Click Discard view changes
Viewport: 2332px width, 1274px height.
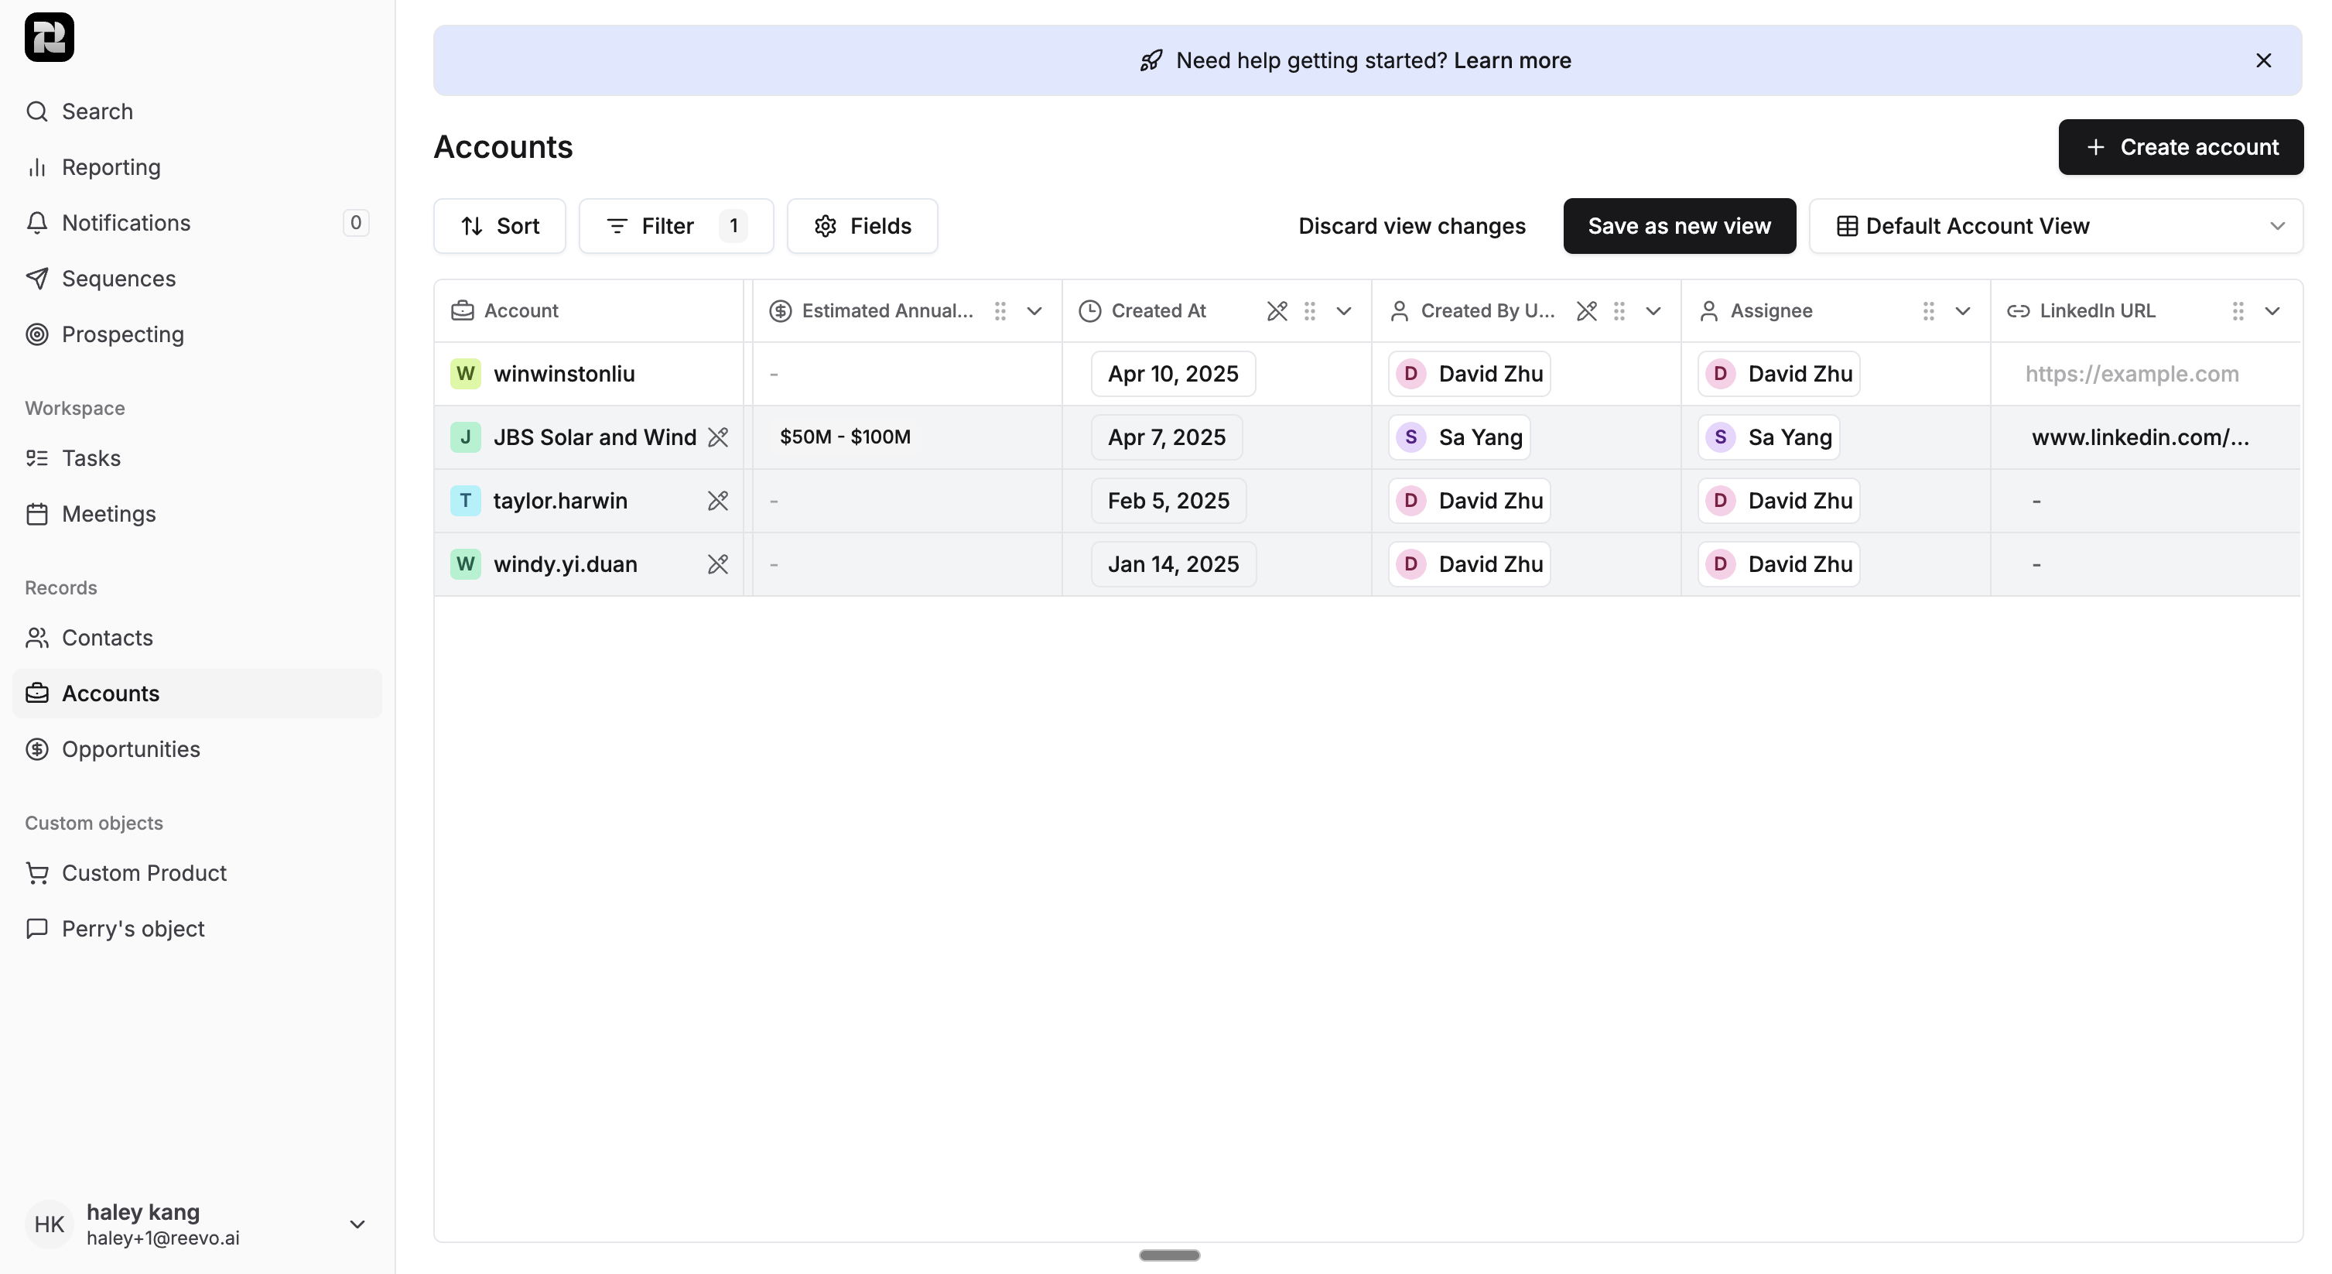pos(1411,225)
